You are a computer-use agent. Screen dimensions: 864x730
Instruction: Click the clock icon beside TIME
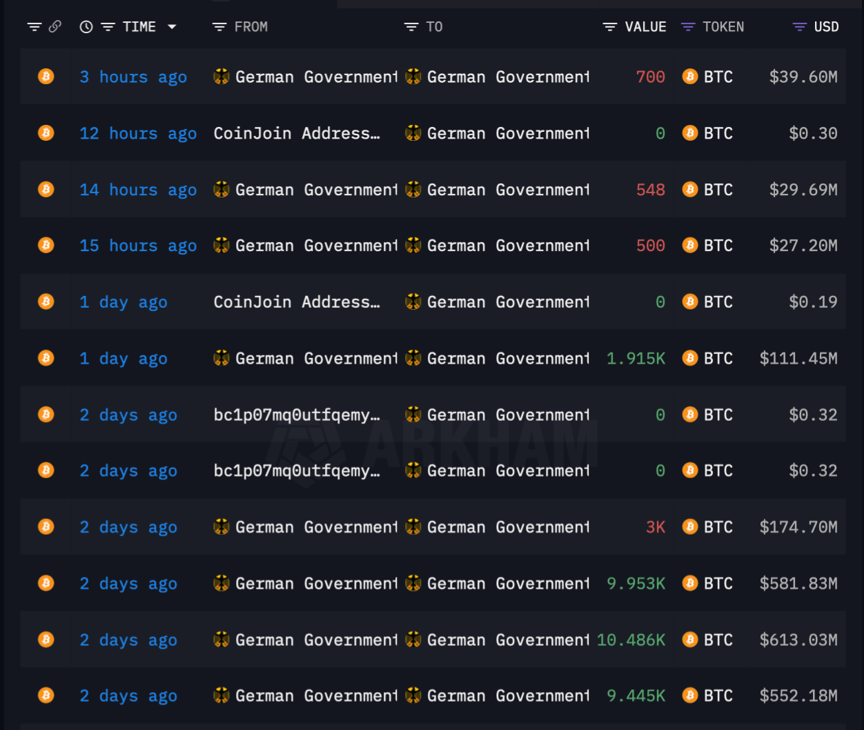[86, 27]
